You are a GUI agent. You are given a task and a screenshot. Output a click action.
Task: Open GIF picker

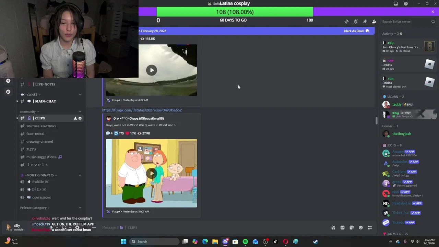342,227
